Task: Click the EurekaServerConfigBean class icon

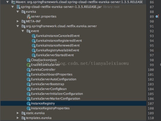Action: click(x=28, y=89)
